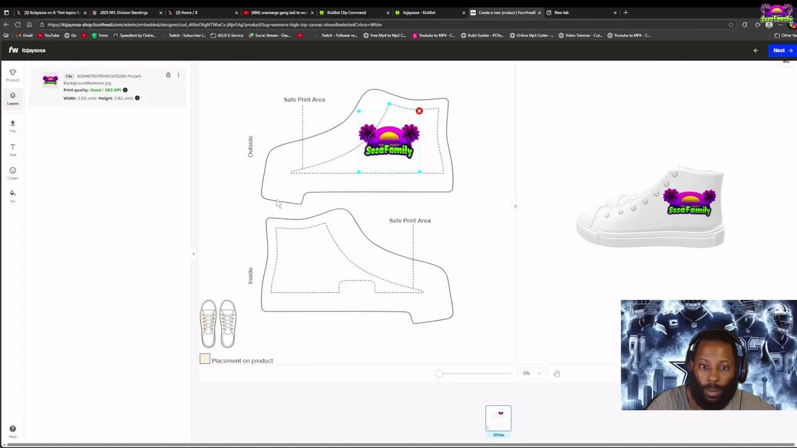Click the 3D shoe preview image
This screenshot has width=797, height=448.
[651, 207]
